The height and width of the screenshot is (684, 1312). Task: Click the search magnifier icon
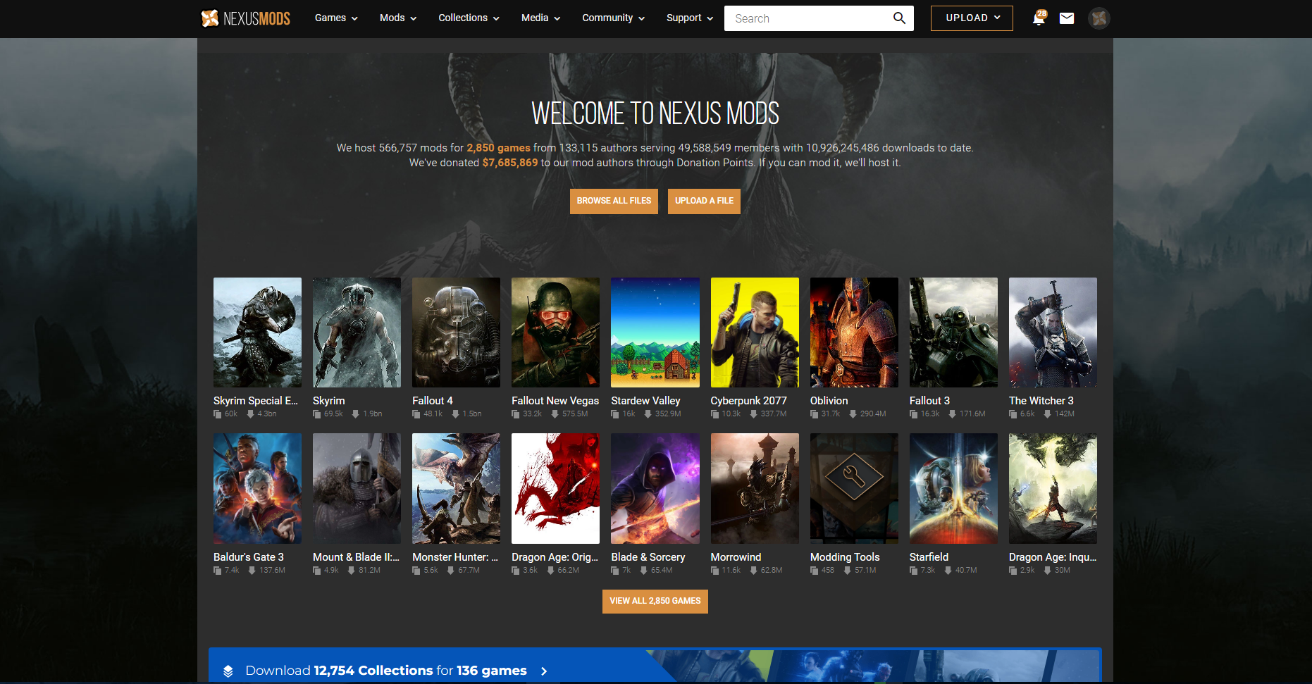coord(899,18)
